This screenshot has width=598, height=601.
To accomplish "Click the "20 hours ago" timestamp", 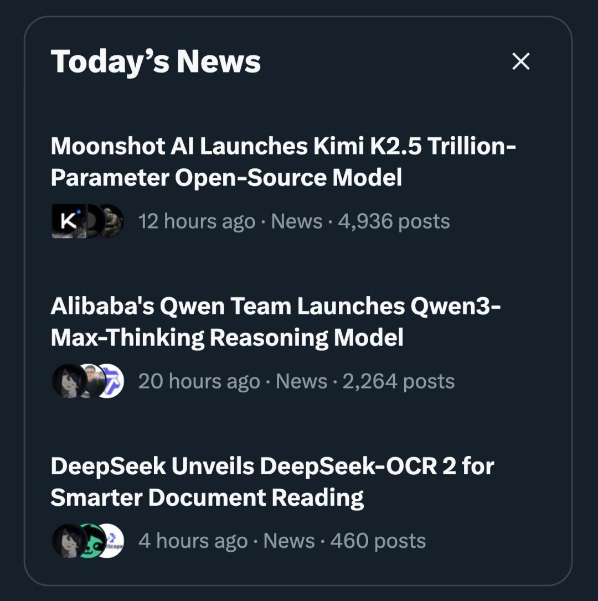I will [x=199, y=381].
